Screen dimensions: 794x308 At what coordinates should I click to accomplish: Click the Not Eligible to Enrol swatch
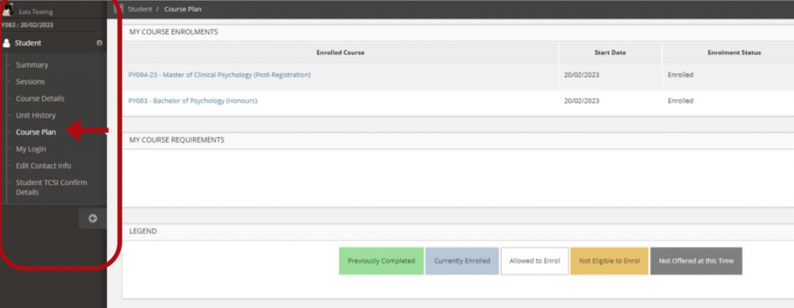pos(609,261)
